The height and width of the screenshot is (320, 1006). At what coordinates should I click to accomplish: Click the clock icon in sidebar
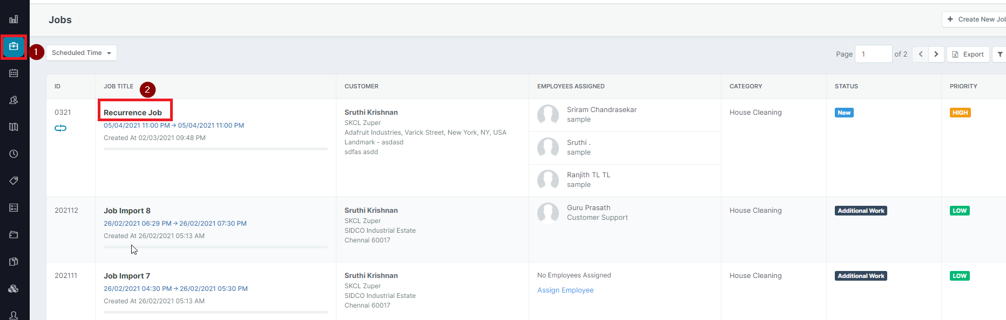(x=13, y=154)
